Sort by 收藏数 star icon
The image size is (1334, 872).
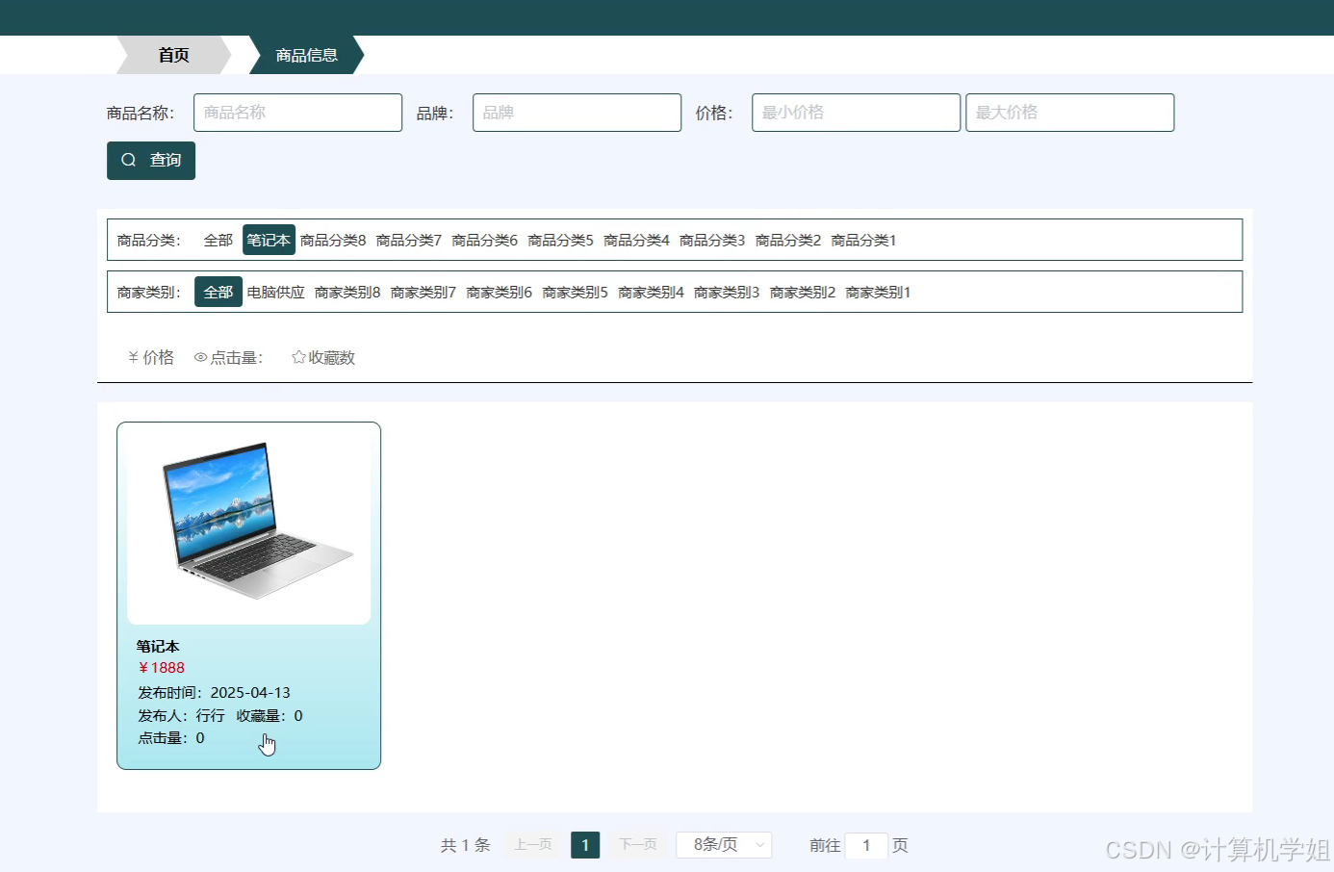(298, 357)
